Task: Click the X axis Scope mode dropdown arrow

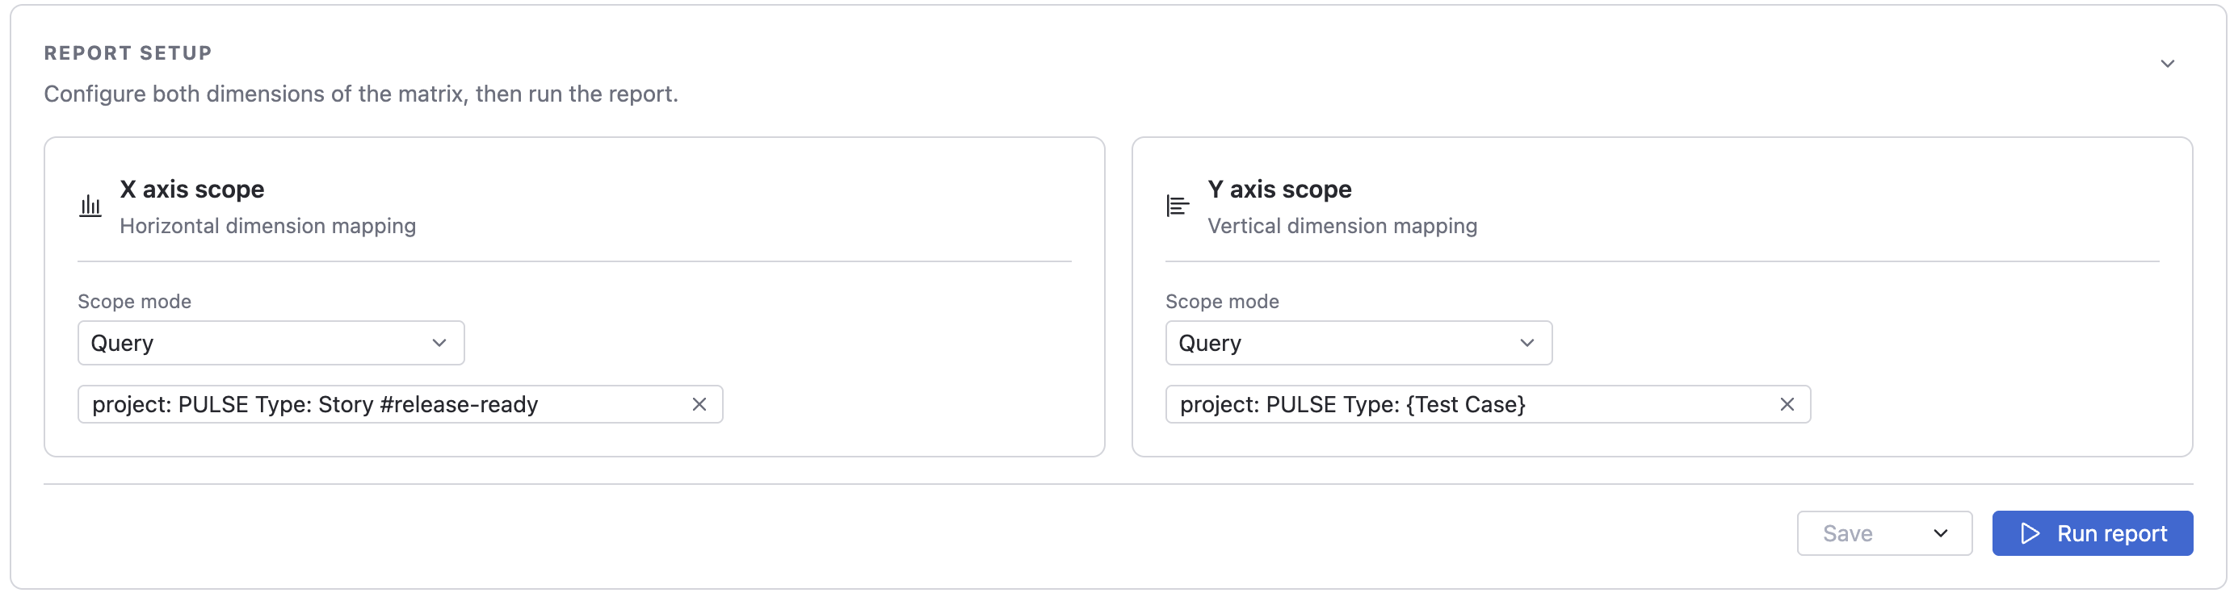Action: coord(439,342)
